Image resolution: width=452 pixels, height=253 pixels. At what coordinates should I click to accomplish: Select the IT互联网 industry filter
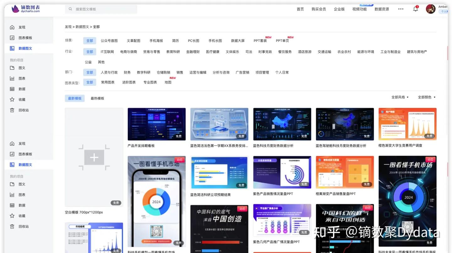point(107,52)
